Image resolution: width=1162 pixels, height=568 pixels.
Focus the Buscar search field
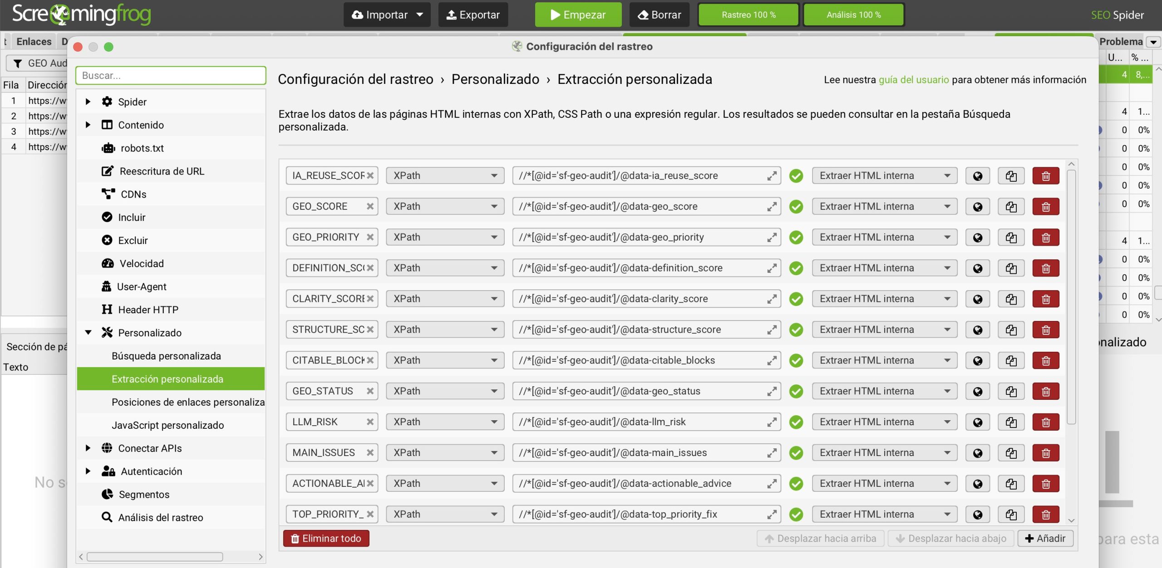(x=171, y=76)
